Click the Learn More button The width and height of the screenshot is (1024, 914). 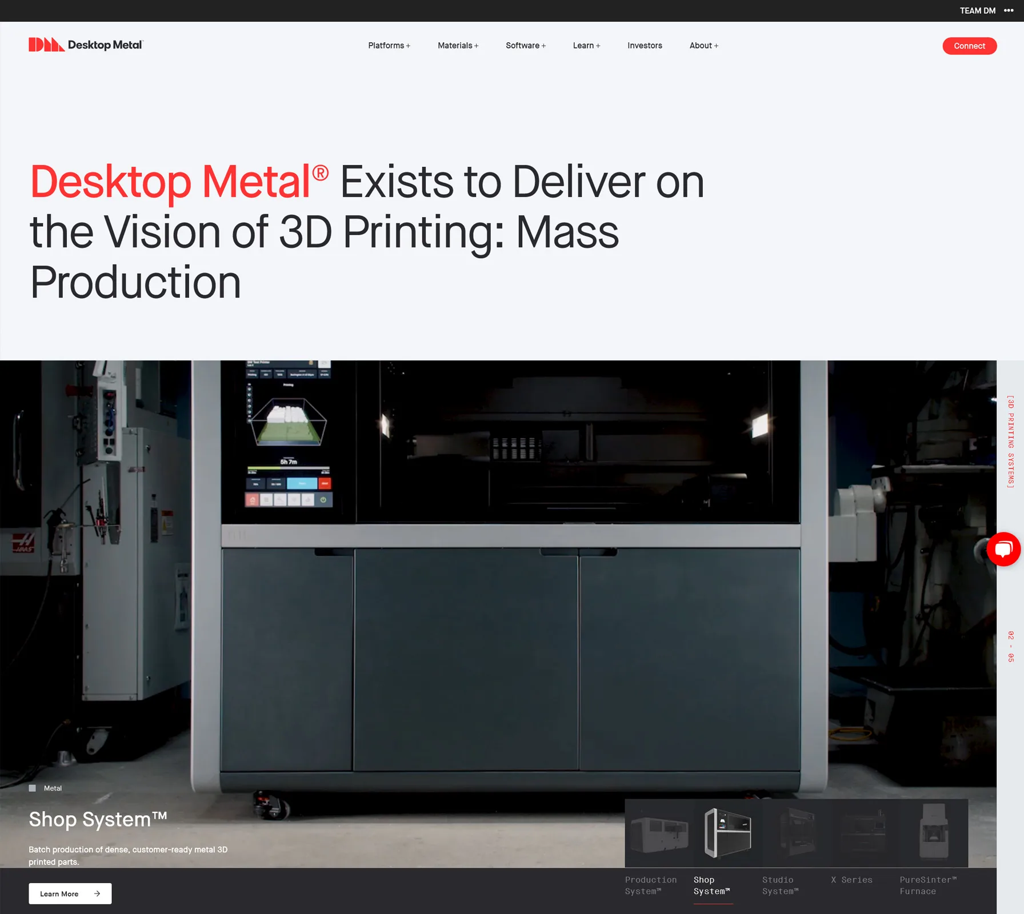pyautogui.click(x=70, y=893)
